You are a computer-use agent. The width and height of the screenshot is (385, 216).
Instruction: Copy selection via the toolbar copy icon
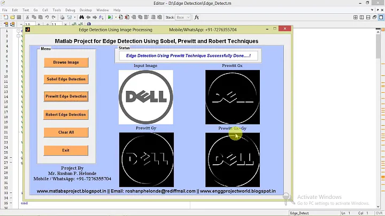click(x=34, y=17)
